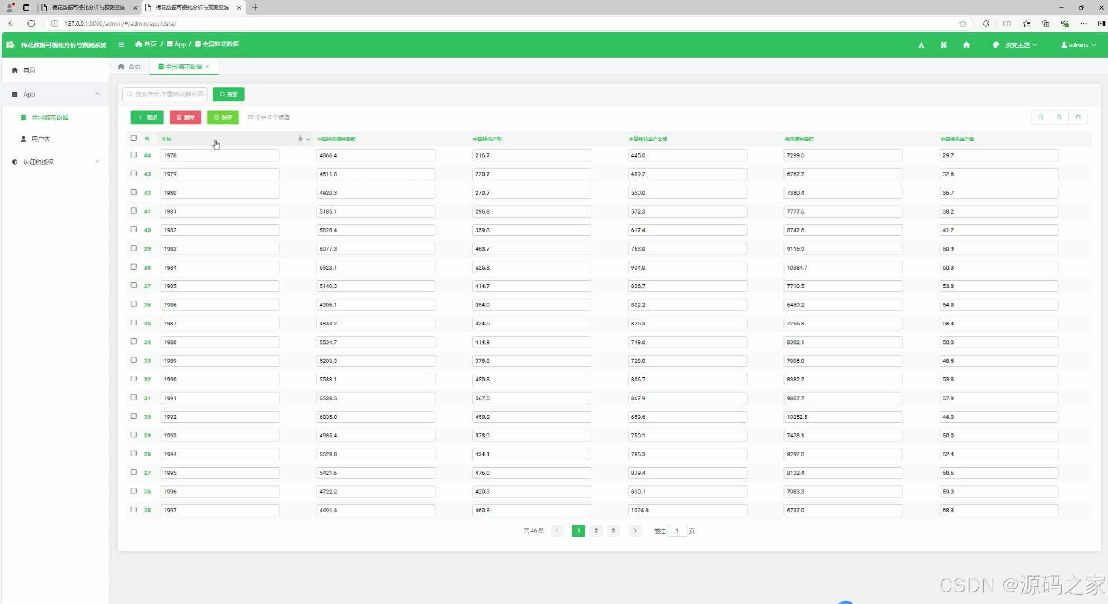Check the checkbox for row ID 44

[x=133, y=155]
